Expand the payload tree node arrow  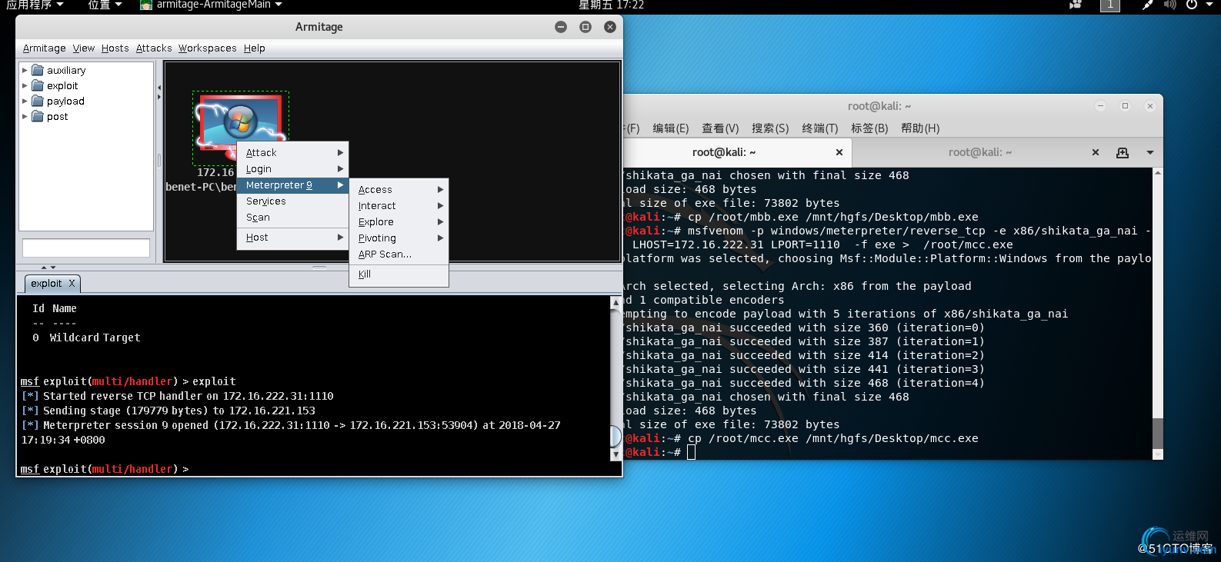[x=25, y=101]
